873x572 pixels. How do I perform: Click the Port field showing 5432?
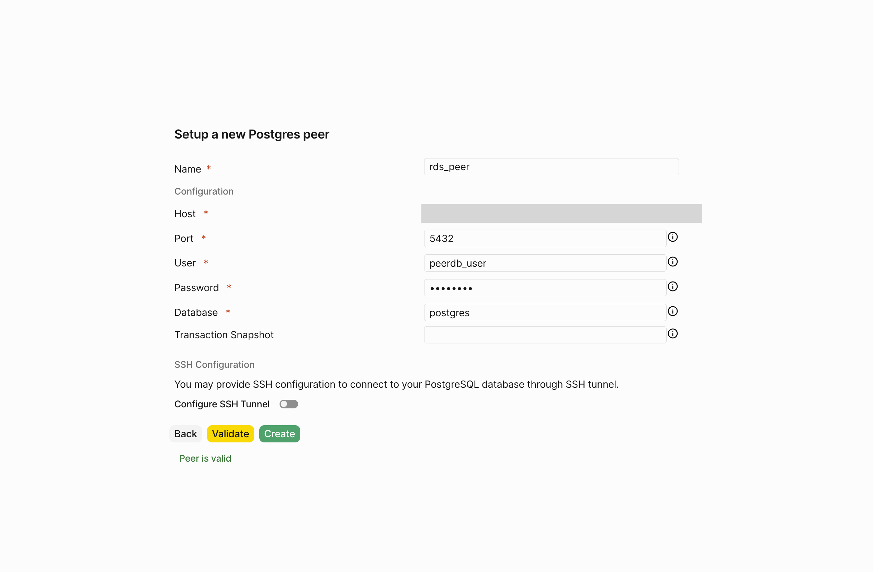(x=545, y=238)
